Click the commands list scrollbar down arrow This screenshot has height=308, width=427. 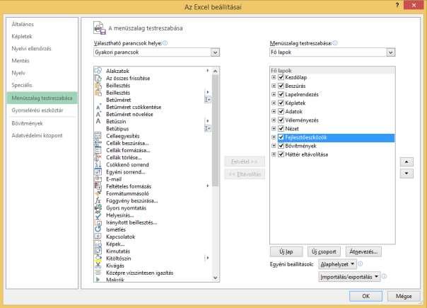pyautogui.click(x=216, y=278)
